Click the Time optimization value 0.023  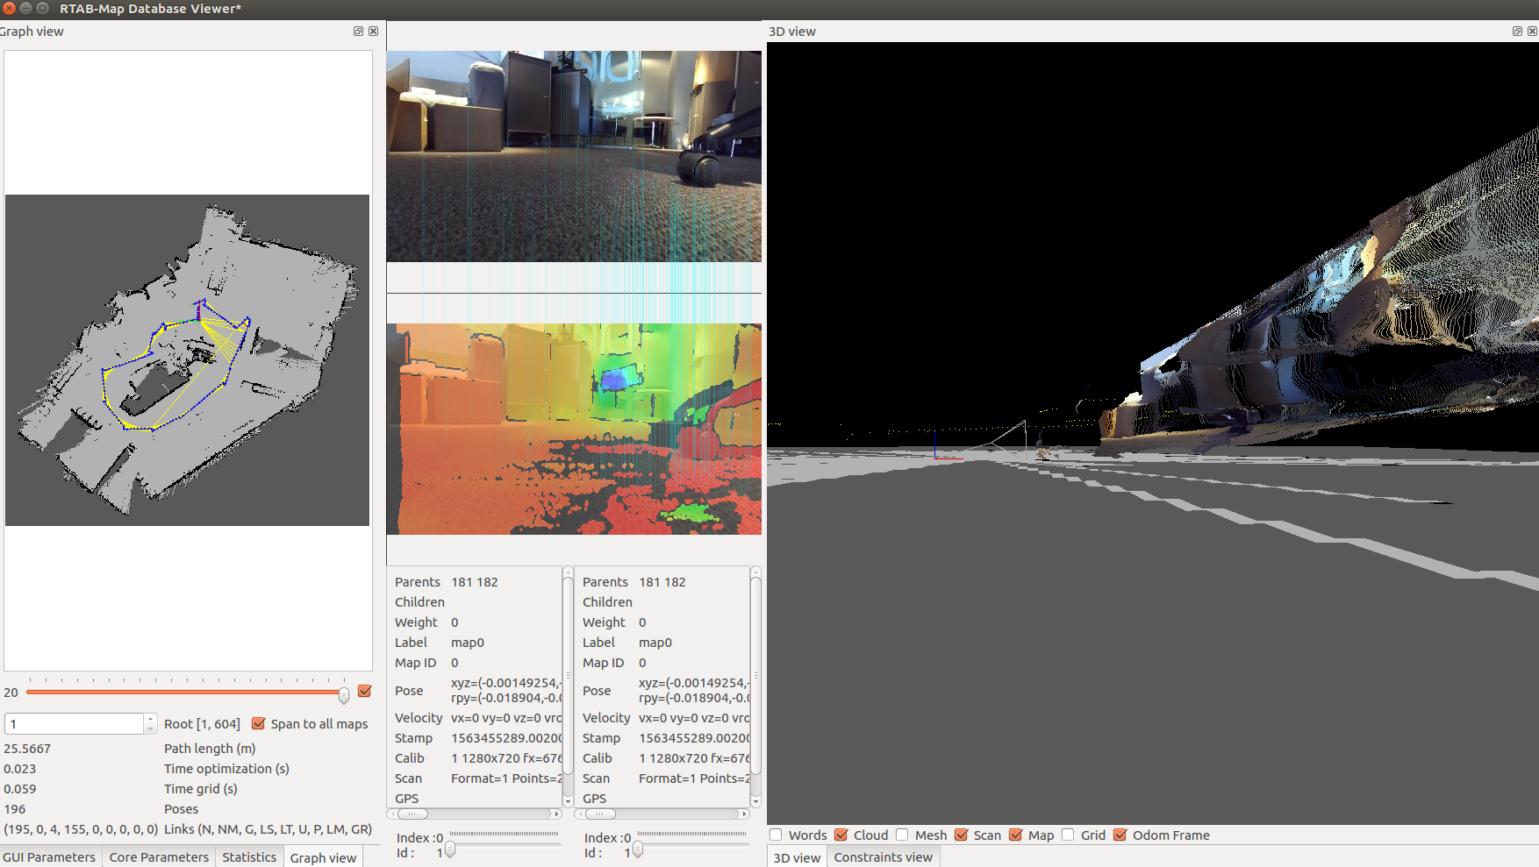click(x=20, y=769)
